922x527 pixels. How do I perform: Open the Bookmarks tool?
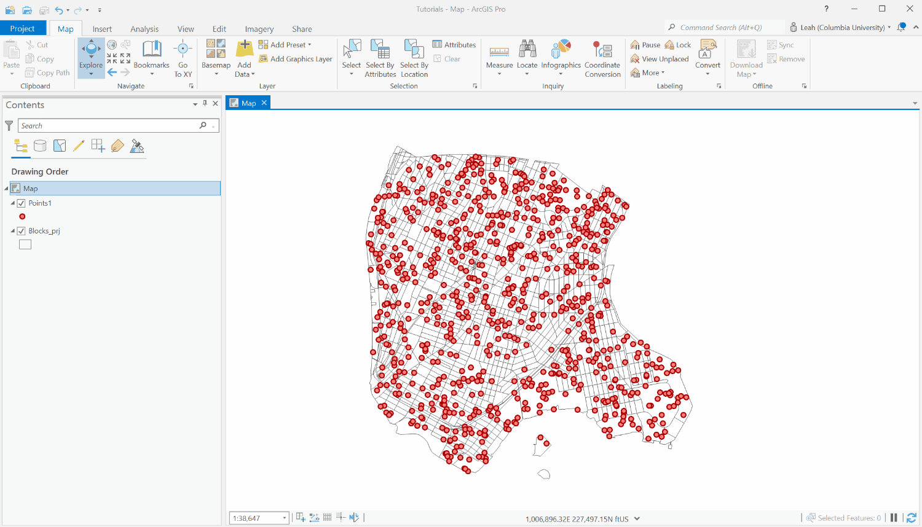(151, 55)
